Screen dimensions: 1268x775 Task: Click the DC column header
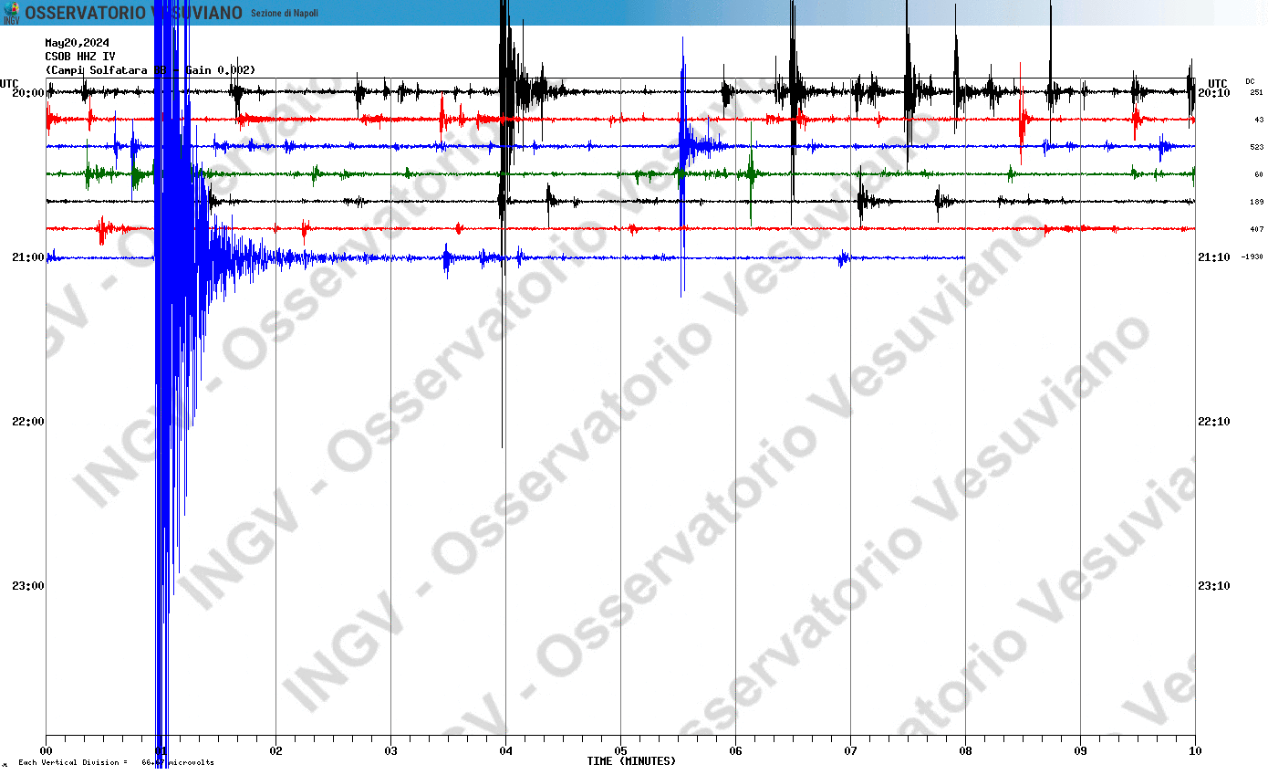pos(1250,81)
